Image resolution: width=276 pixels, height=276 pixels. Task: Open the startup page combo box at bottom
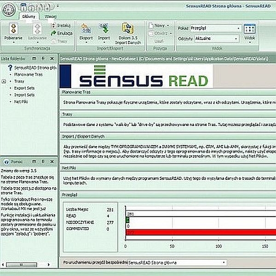click(177, 263)
